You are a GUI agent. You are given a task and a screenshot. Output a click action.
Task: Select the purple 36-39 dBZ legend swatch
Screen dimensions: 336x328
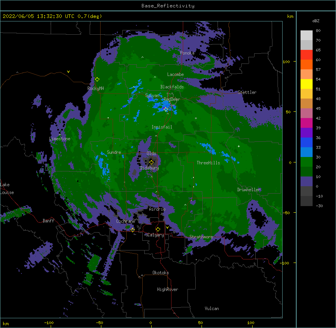[306, 133]
